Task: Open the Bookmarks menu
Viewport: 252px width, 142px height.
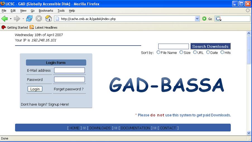Action: [x=46, y=11]
